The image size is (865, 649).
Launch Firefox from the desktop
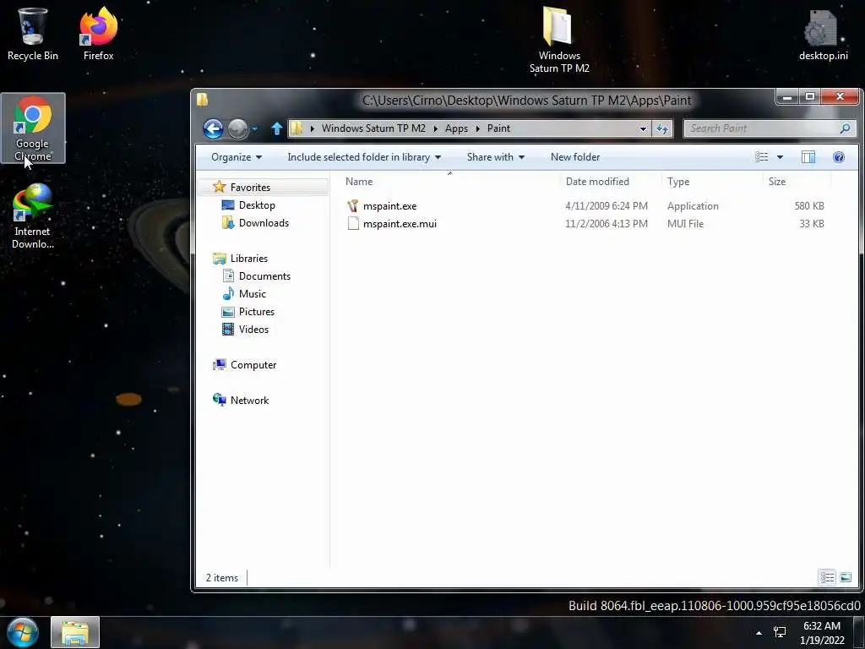(x=98, y=34)
